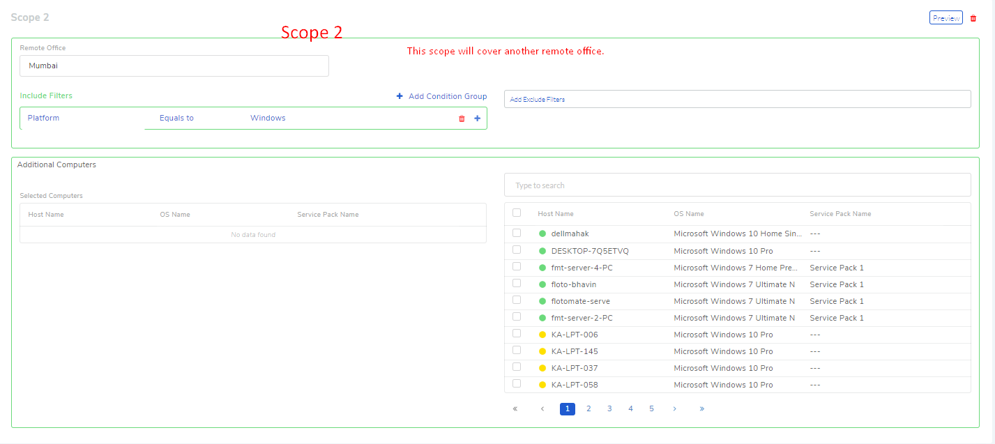Image resolution: width=995 pixels, height=444 pixels.
Task: Click green status dot of flotomate-serve
Action: point(542,301)
